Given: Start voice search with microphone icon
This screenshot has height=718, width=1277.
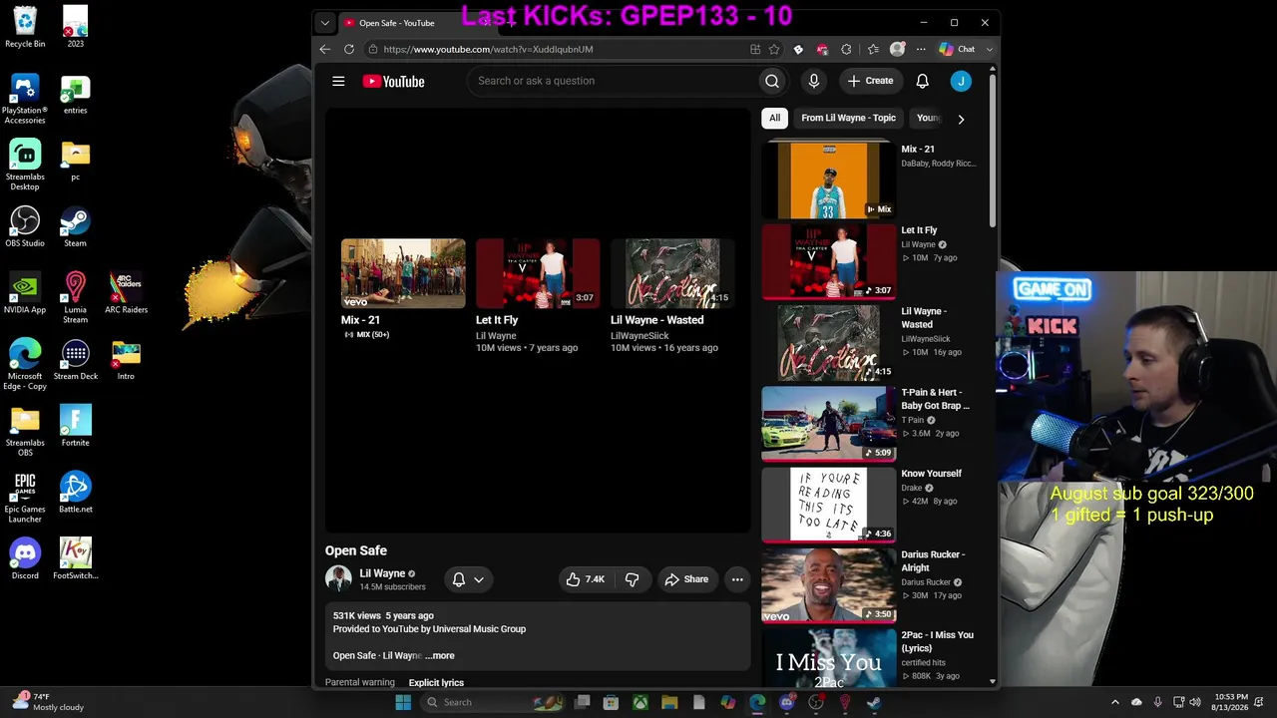Looking at the screenshot, I should (814, 81).
